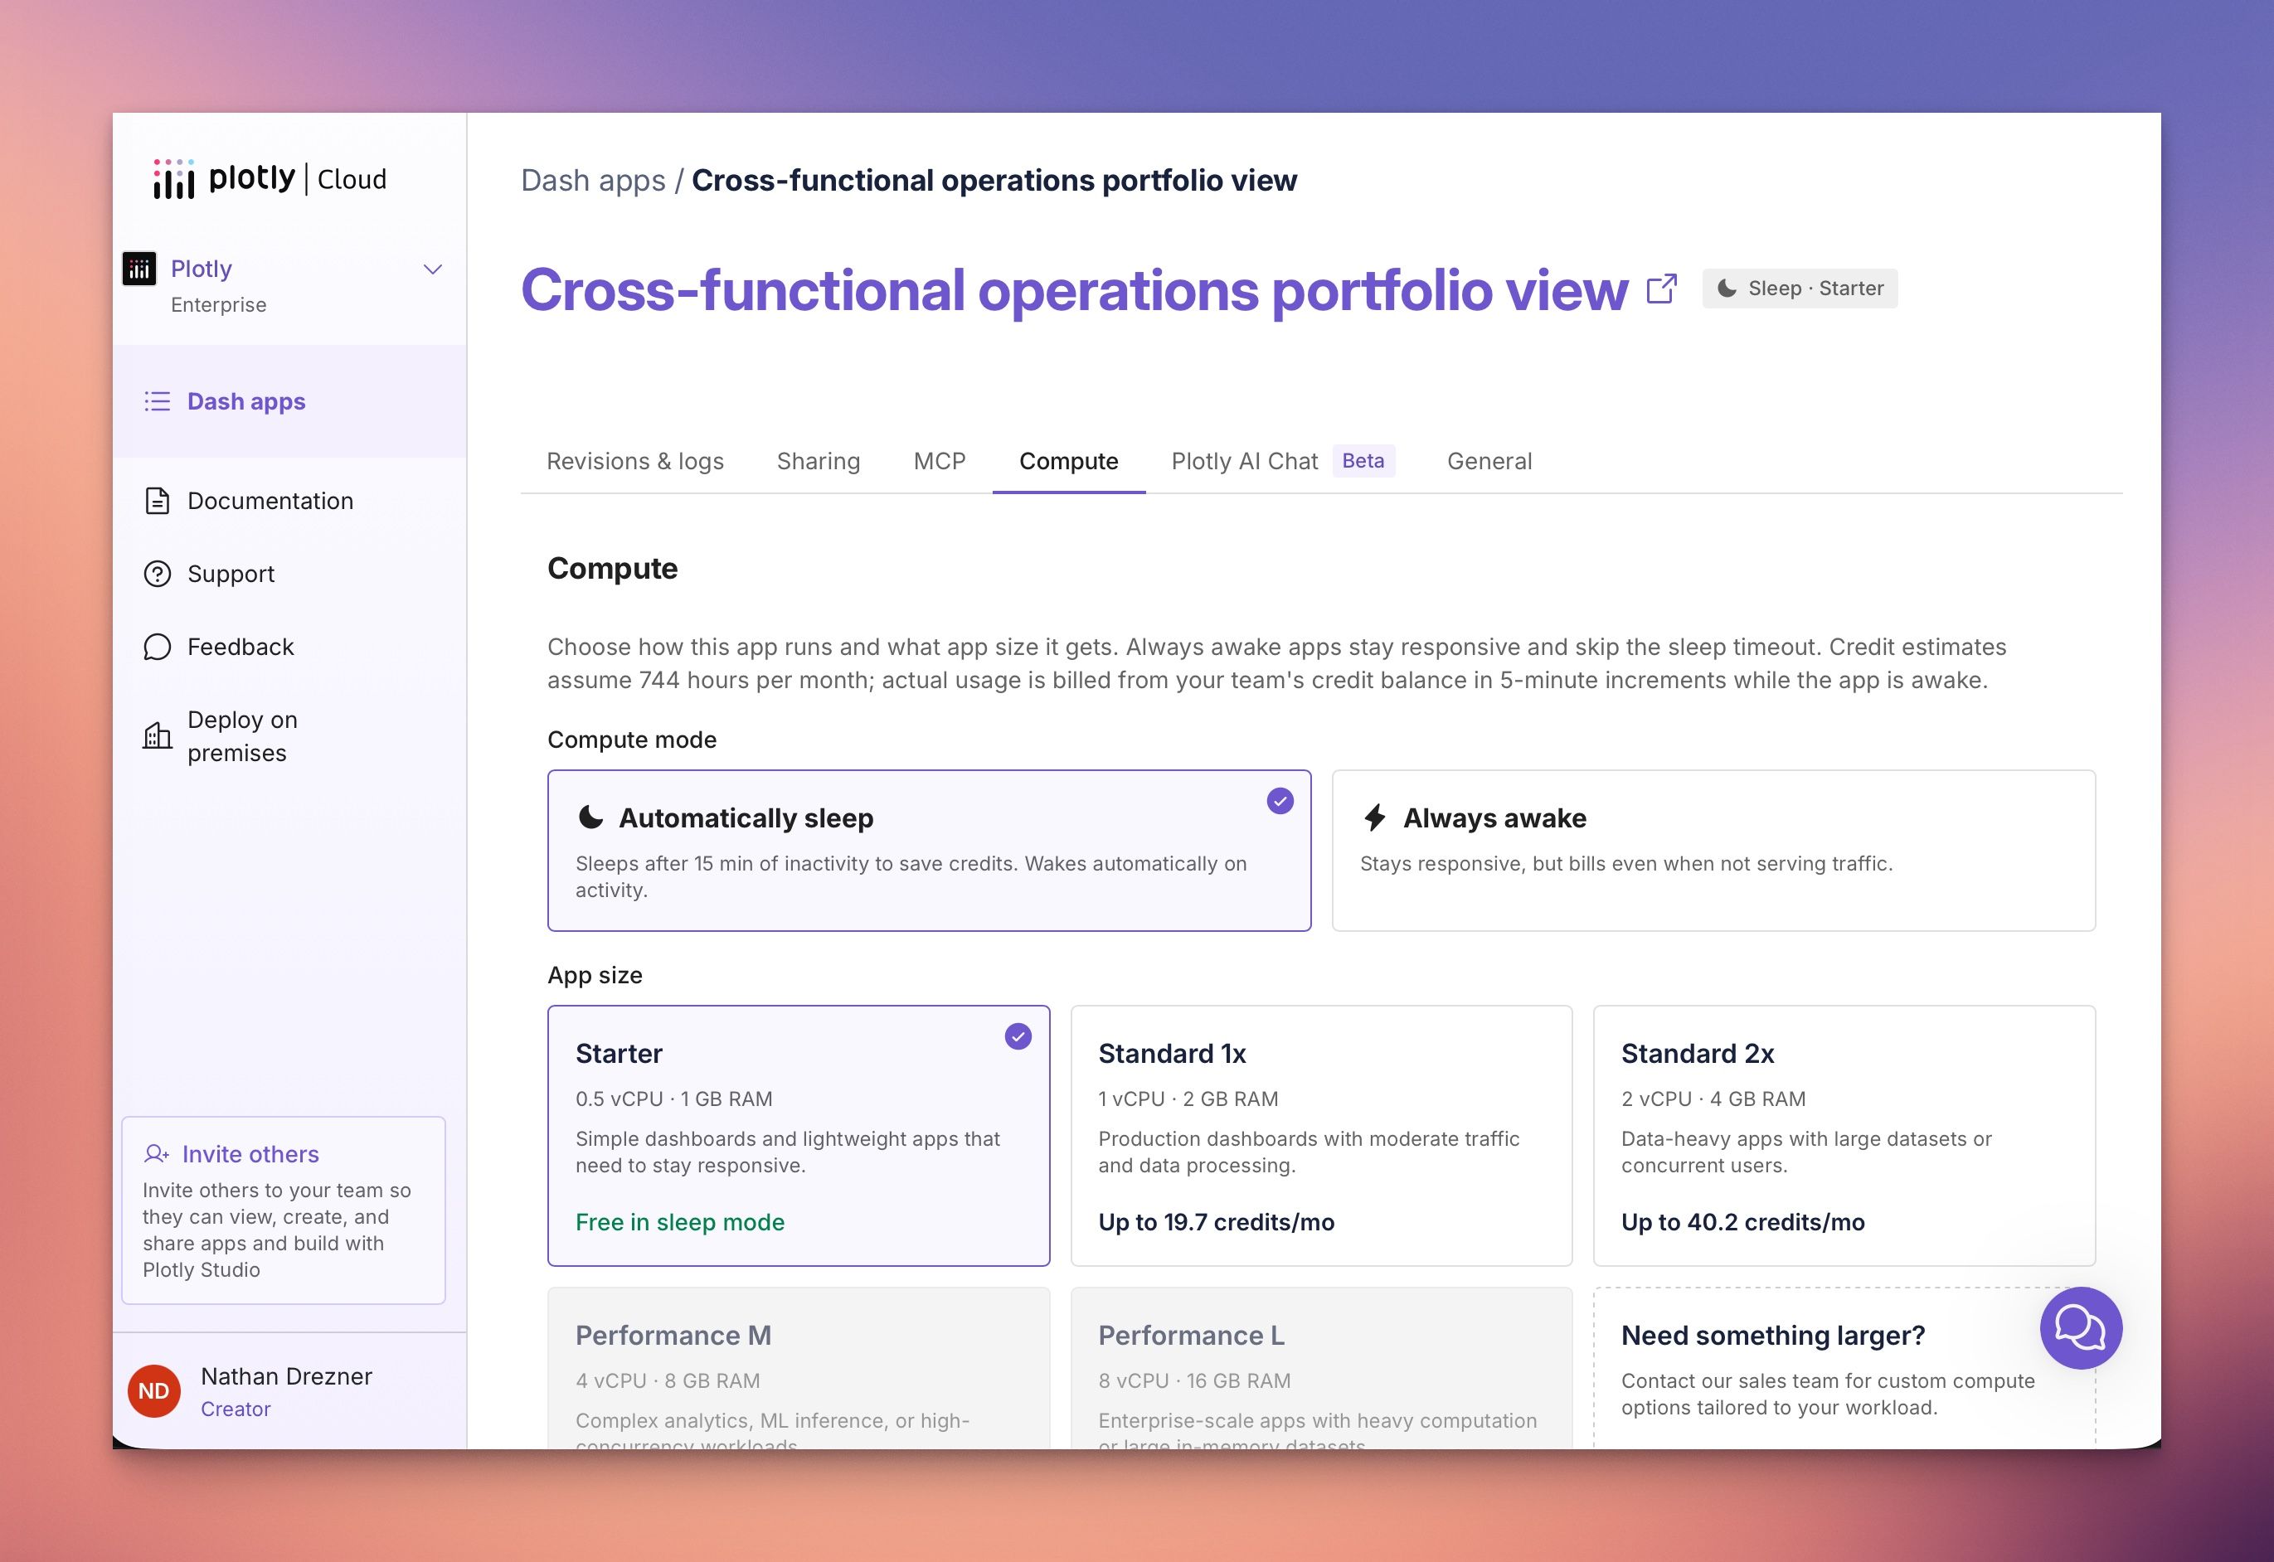
Task: Switch to Revisions & logs tab
Action: [x=635, y=461]
